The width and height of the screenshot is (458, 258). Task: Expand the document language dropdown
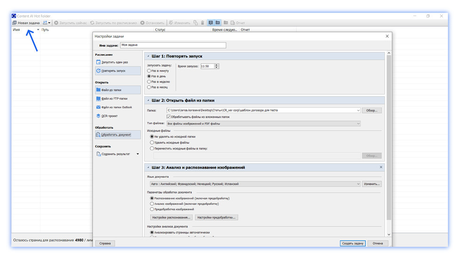click(x=255, y=184)
